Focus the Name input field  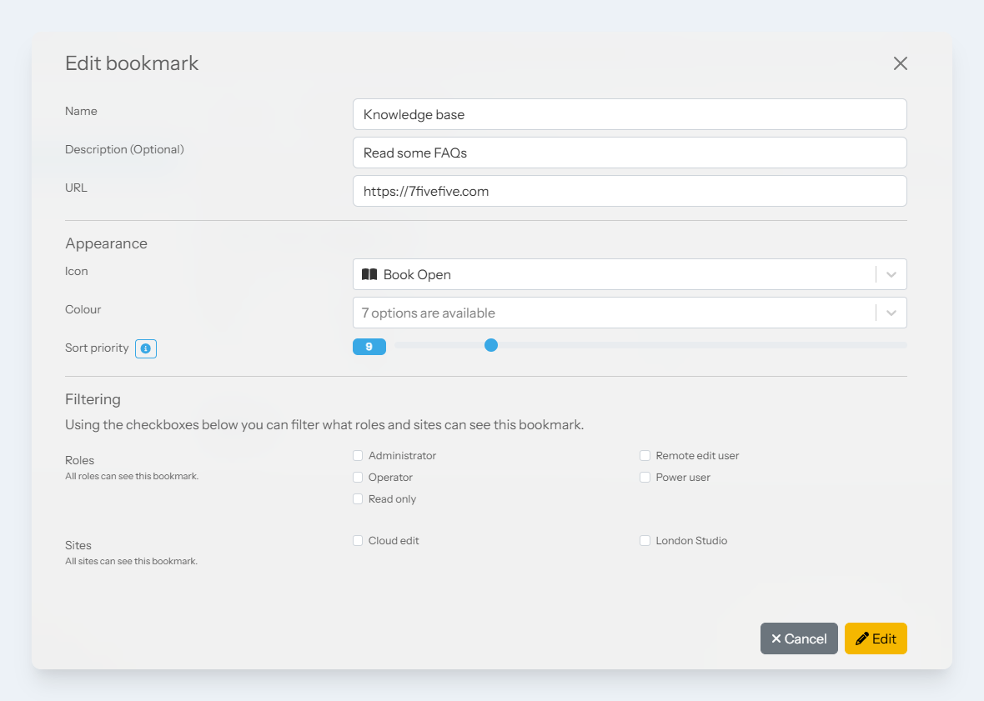[630, 114]
